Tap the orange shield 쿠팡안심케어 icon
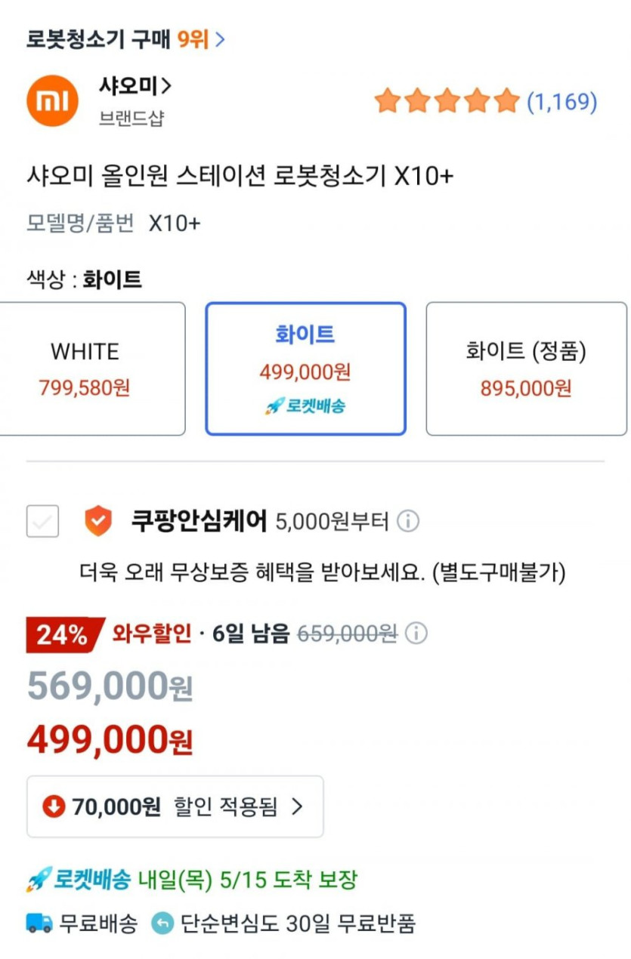This screenshot has height=959, width=631. tap(98, 521)
